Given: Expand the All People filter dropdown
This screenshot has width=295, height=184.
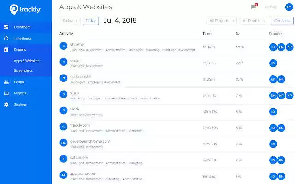Looking at the screenshot, I should pyautogui.click(x=254, y=21).
